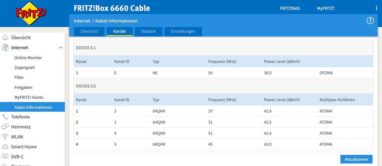The image size is (382, 166).
Task: Open Heimnetz menu entry
Action: [x=21, y=127]
